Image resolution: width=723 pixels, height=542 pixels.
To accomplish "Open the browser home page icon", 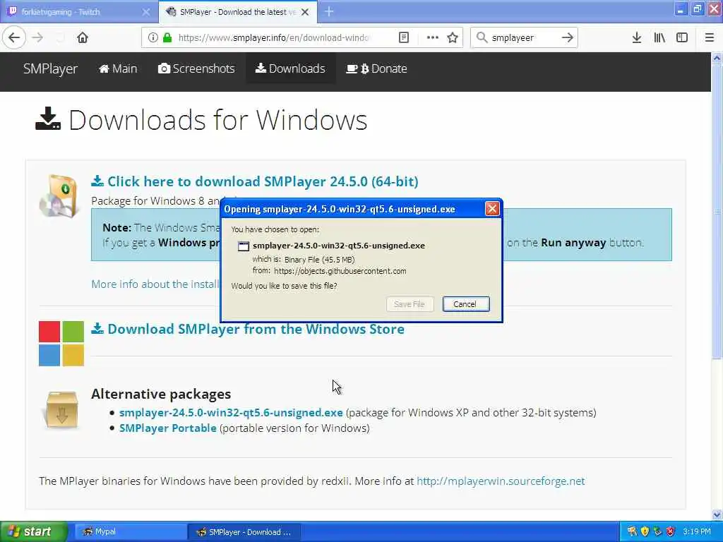I will point(83,38).
